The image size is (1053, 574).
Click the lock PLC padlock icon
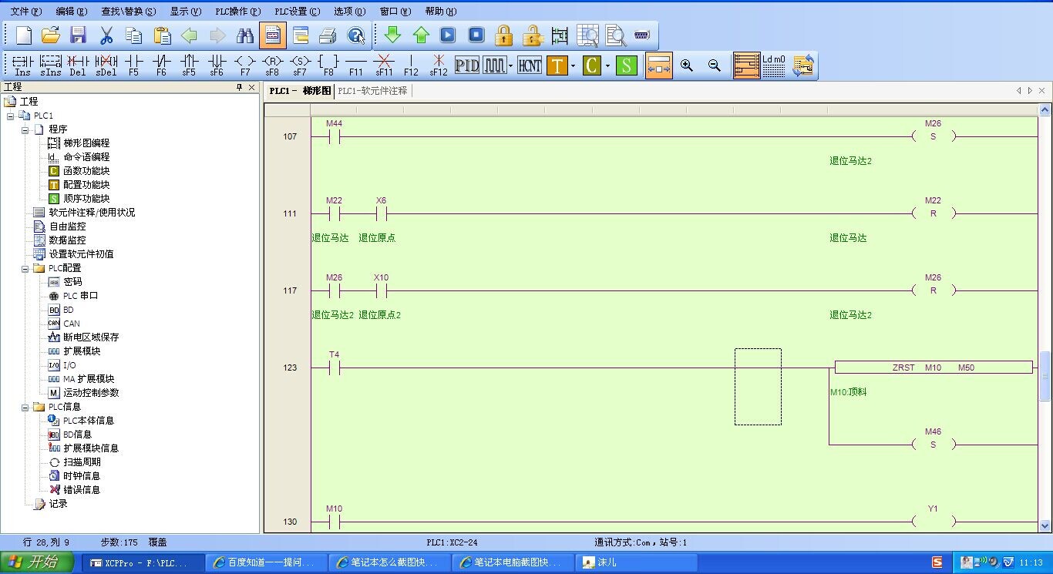[x=504, y=35]
